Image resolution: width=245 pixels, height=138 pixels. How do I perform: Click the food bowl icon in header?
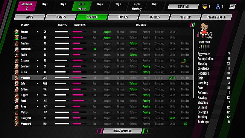tap(205, 6)
